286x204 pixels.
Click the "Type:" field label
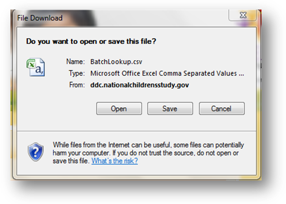(76, 73)
